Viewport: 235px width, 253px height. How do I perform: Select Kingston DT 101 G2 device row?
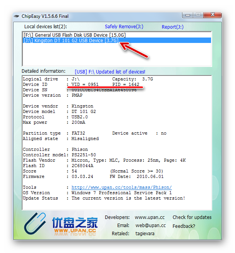point(117,40)
